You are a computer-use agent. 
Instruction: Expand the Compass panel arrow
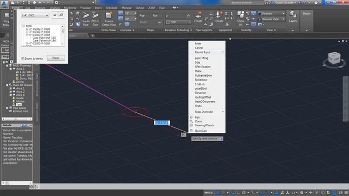134,30
